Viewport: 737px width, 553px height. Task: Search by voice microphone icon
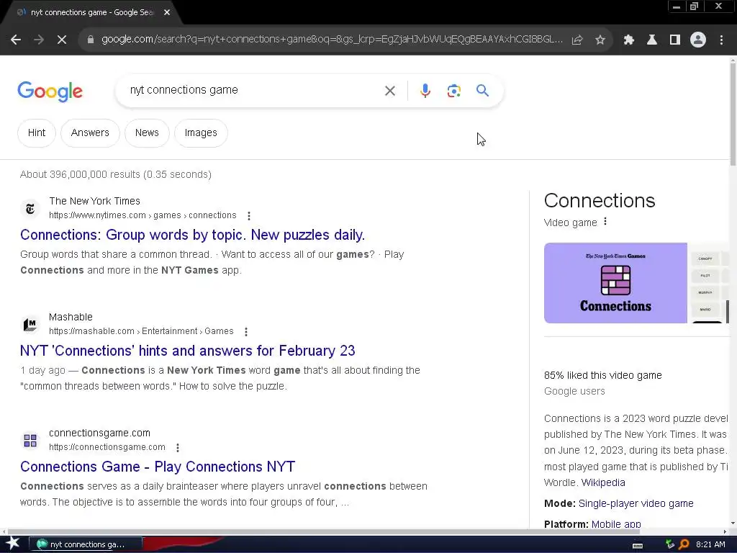coord(425,91)
